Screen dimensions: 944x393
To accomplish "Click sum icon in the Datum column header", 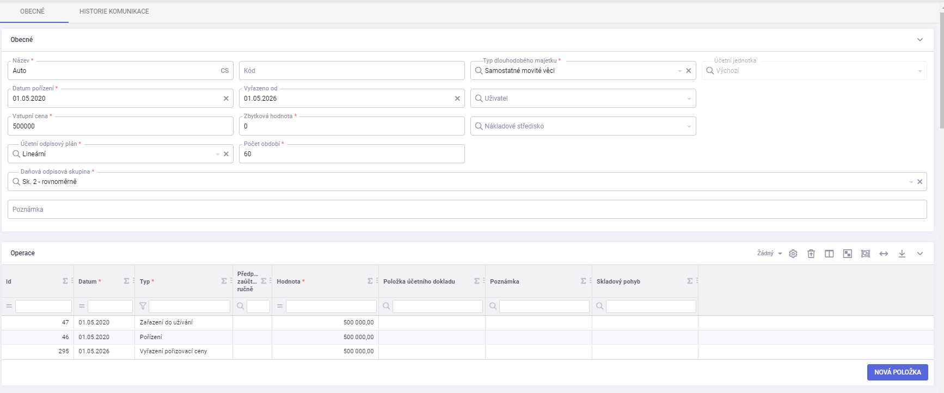I will click(126, 281).
